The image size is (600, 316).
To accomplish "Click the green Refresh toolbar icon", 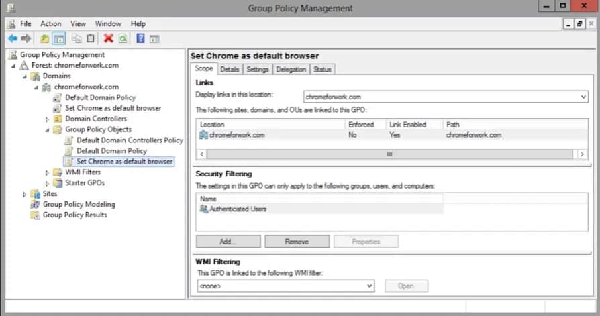I will (x=122, y=38).
